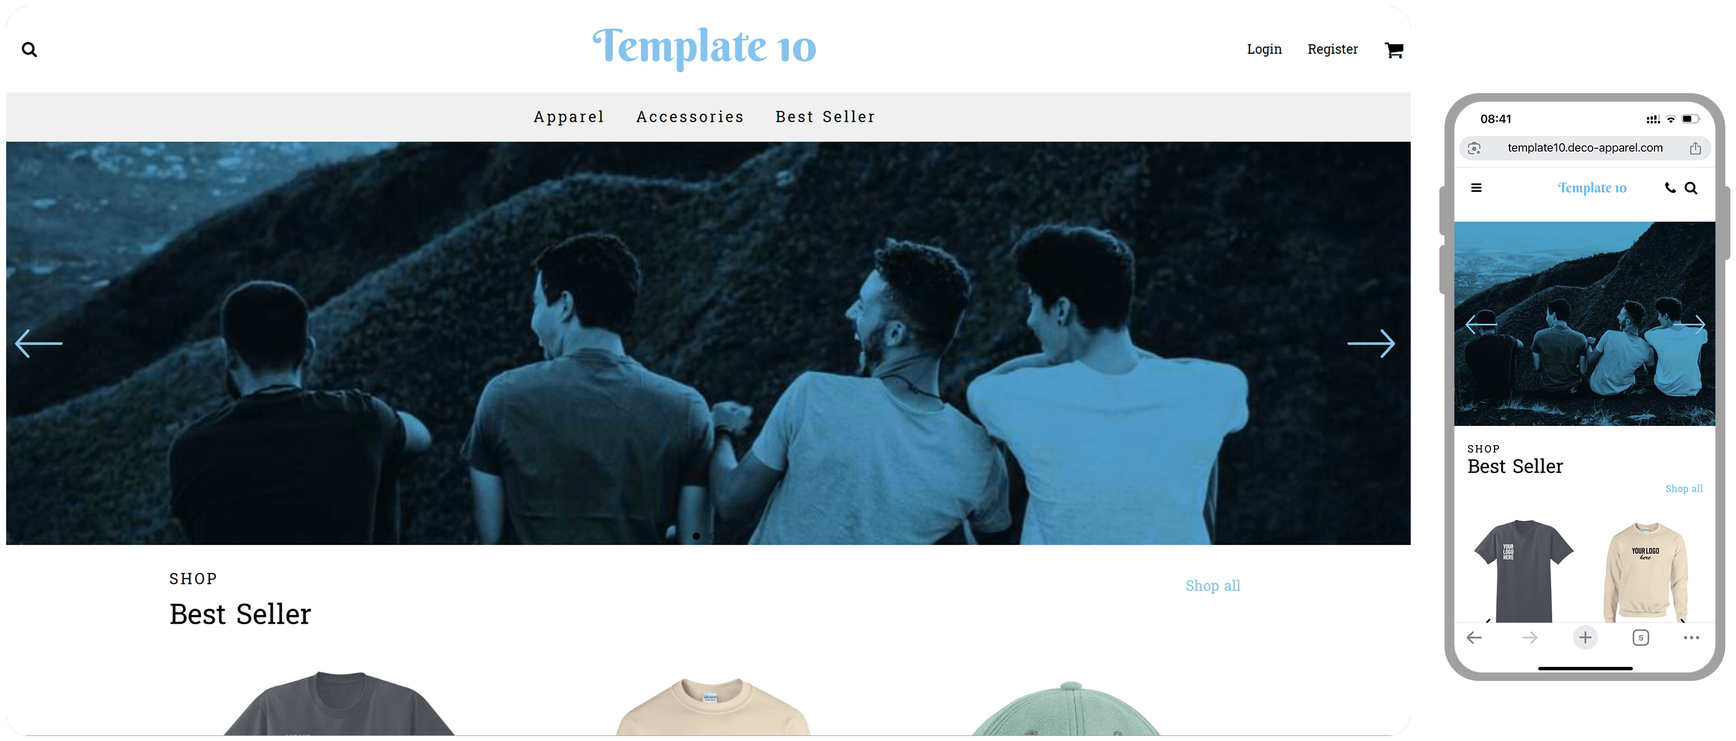Select the first carousel dot indicator

(x=696, y=536)
